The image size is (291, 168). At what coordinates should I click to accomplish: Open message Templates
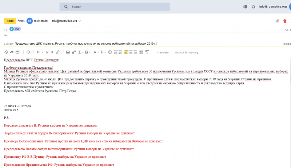coord(287,44)
